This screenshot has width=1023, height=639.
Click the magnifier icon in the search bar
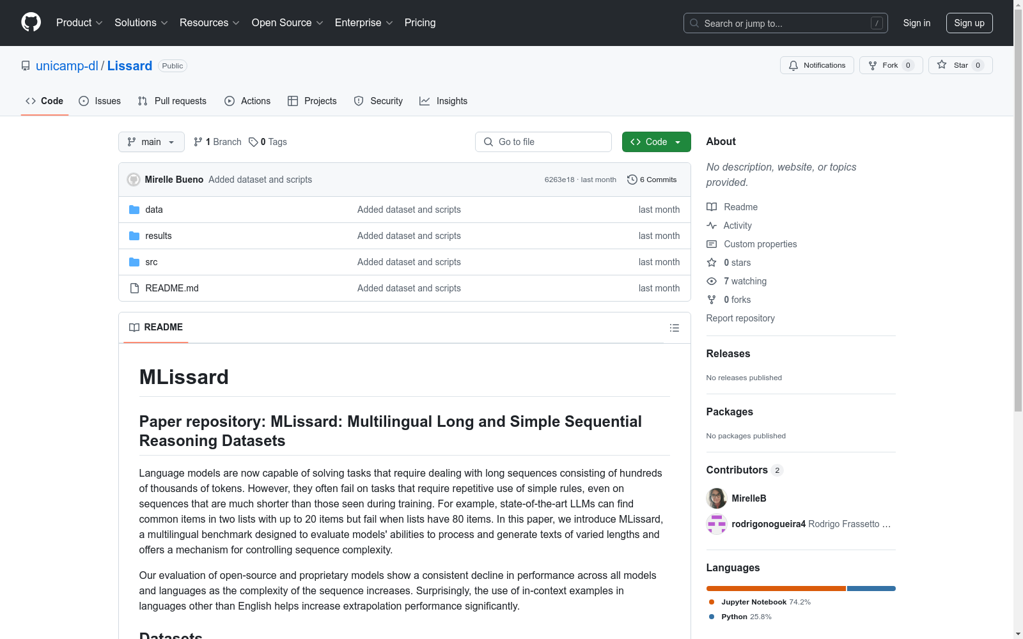(x=694, y=23)
